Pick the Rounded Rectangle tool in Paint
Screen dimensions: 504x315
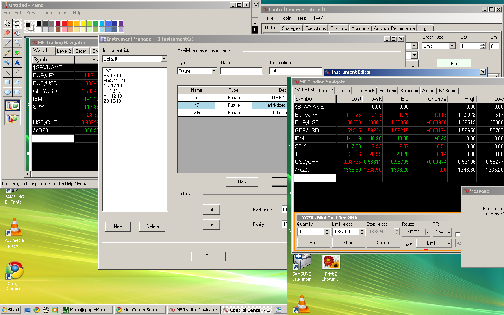click(17, 92)
